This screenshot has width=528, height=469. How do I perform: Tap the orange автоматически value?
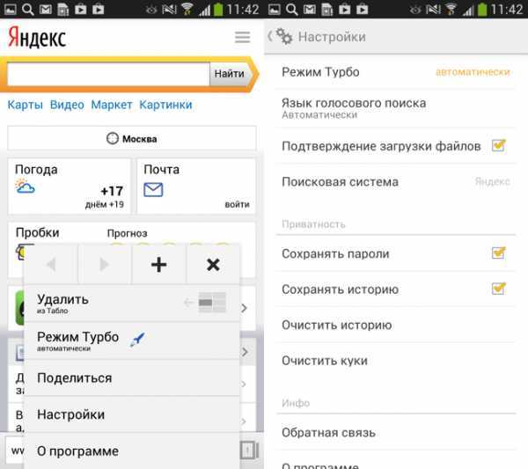pyautogui.click(x=473, y=72)
